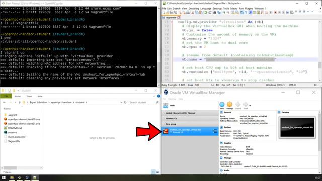Select slurm.ecos.conf in File Explorer
Image resolution: width=322 pixels, height=181 pixels.
point(17,137)
